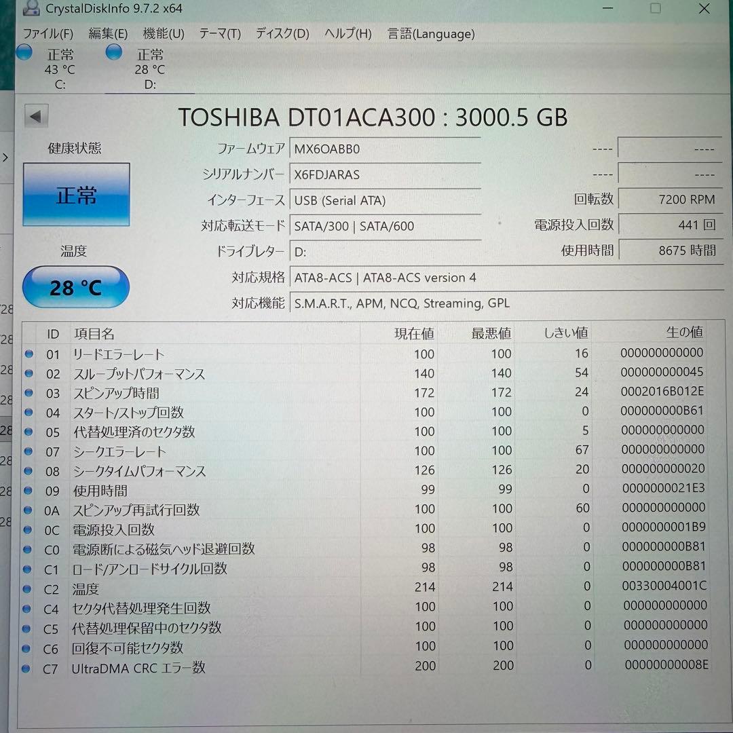
Task: Click status dot for C0 電源断による磁気ヘッド退避回数
Action: 27,549
